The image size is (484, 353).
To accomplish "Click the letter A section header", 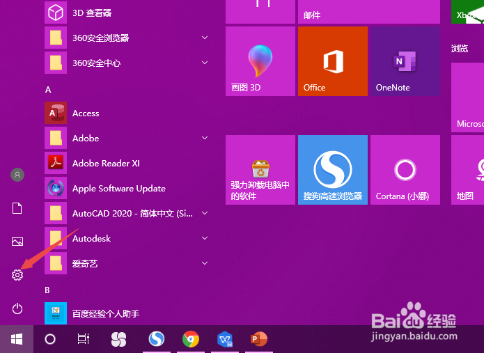I will click(48, 90).
